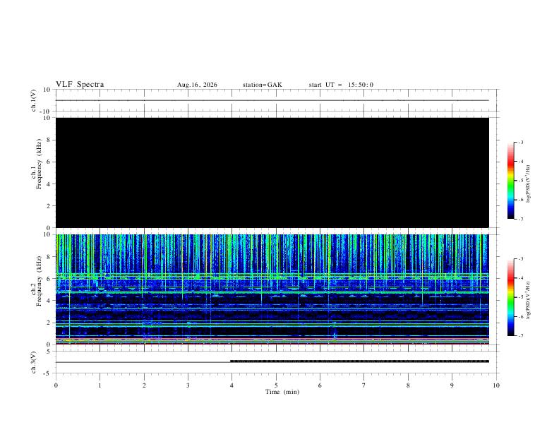Click the lower color scale bar for ch.2

click(x=510, y=297)
